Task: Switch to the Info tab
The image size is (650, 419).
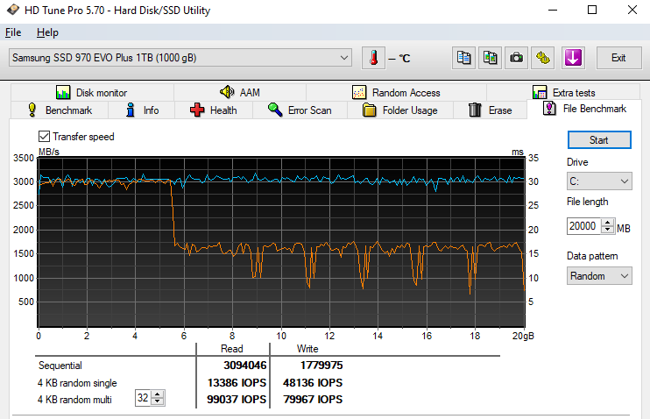Action: click(x=141, y=110)
